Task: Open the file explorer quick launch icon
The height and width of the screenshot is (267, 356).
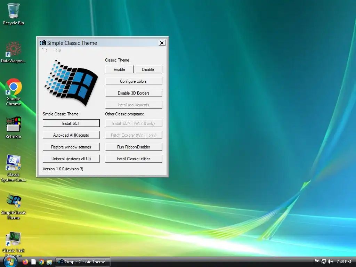Action: [x=49, y=262]
